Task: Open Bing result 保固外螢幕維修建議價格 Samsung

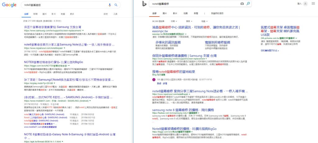Action: (x=184, y=56)
